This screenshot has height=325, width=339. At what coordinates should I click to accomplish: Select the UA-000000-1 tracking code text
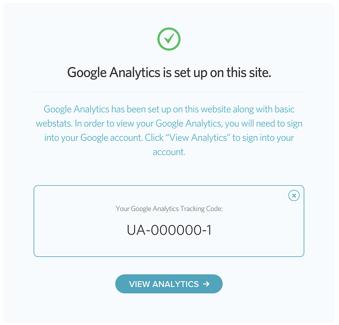point(169,230)
